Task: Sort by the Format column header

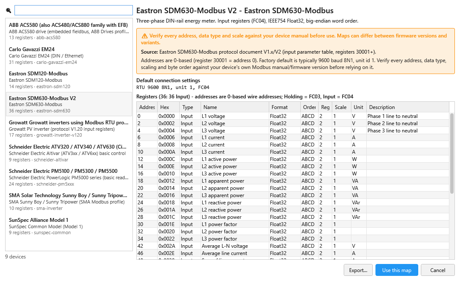Action: [285, 107]
